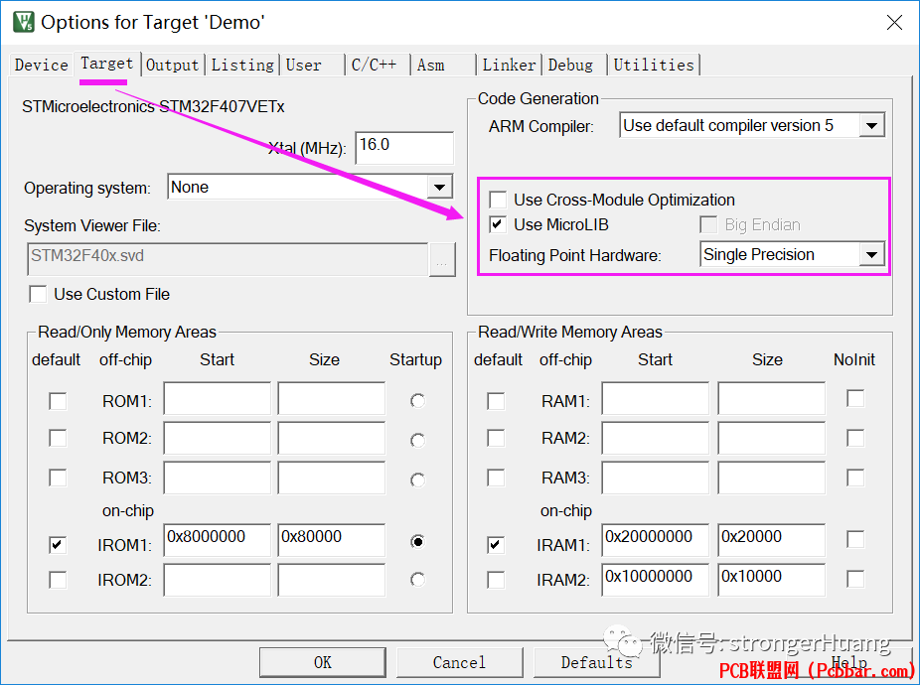The image size is (920, 685).
Task: Close the Options for Target dialog
Action: (x=894, y=22)
